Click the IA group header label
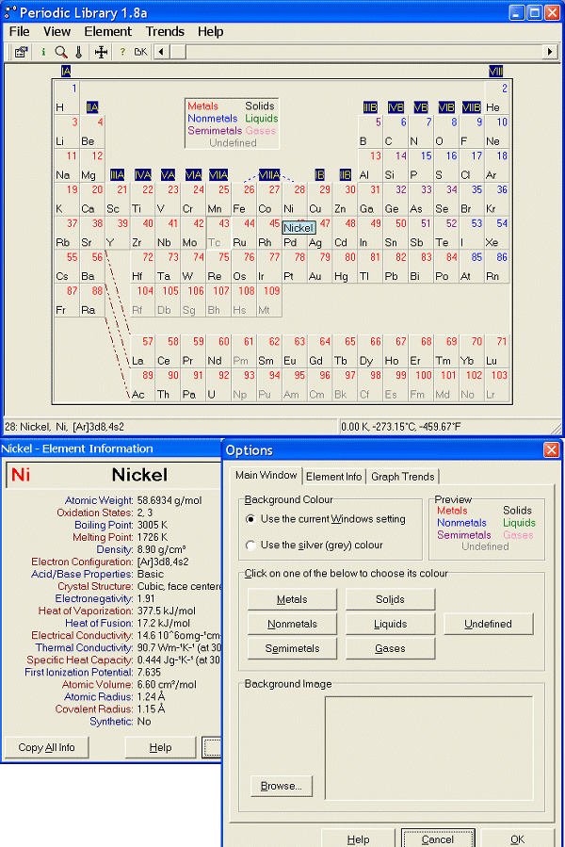 coord(66,72)
